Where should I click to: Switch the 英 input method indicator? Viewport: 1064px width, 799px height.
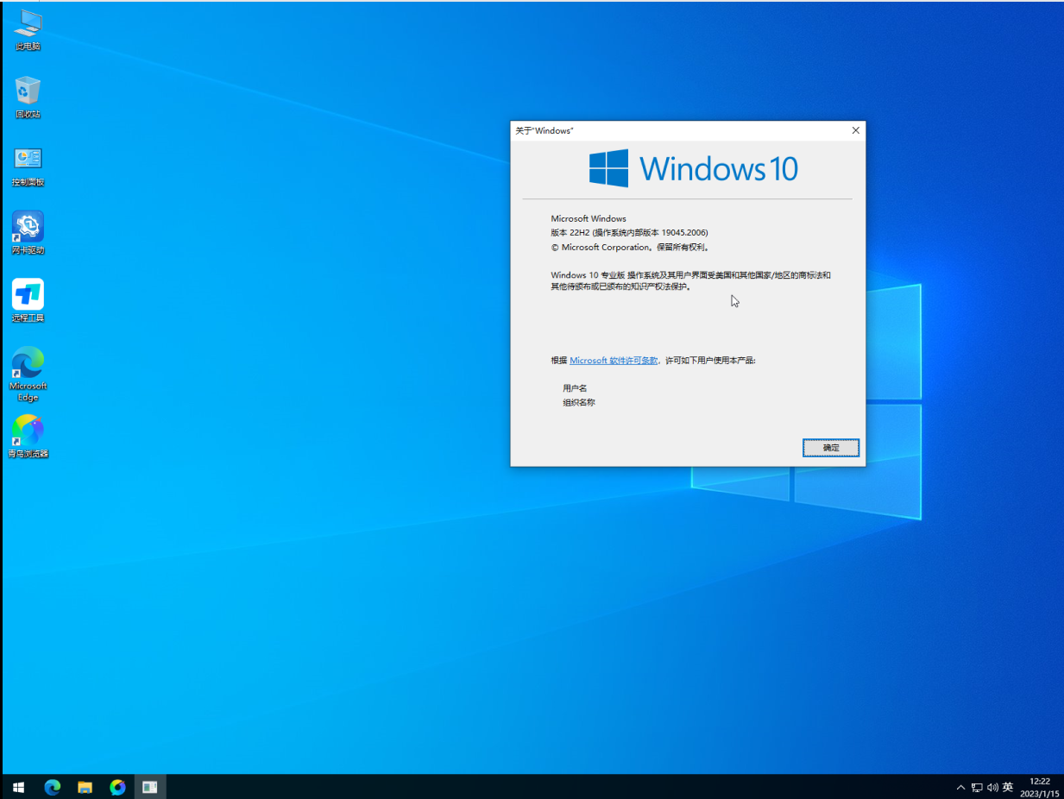tap(1008, 787)
